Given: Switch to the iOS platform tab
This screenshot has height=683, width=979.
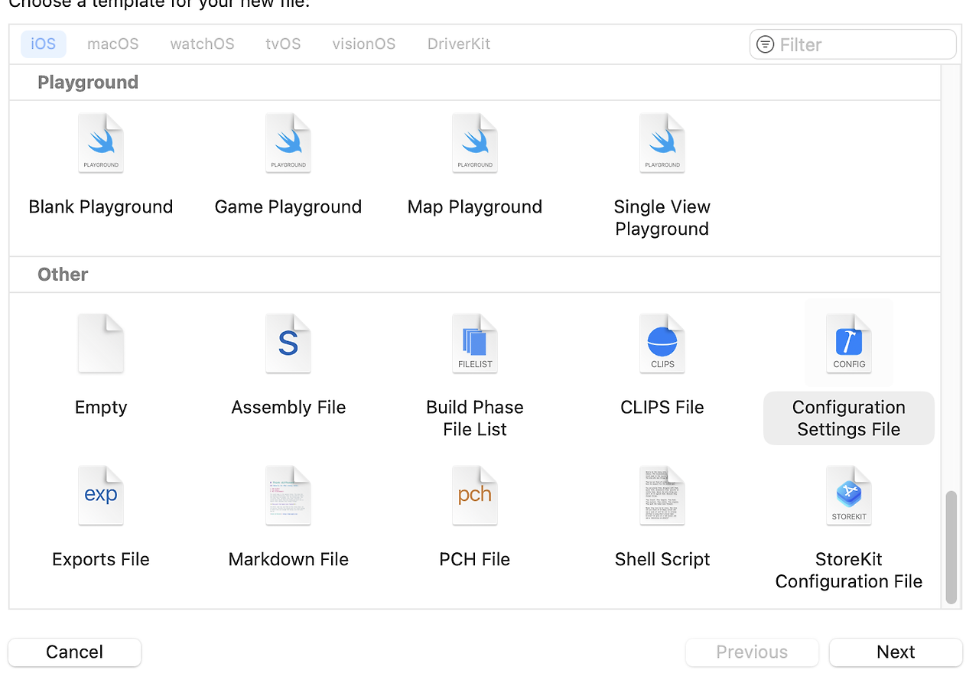Looking at the screenshot, I should [x=44, y=44].
